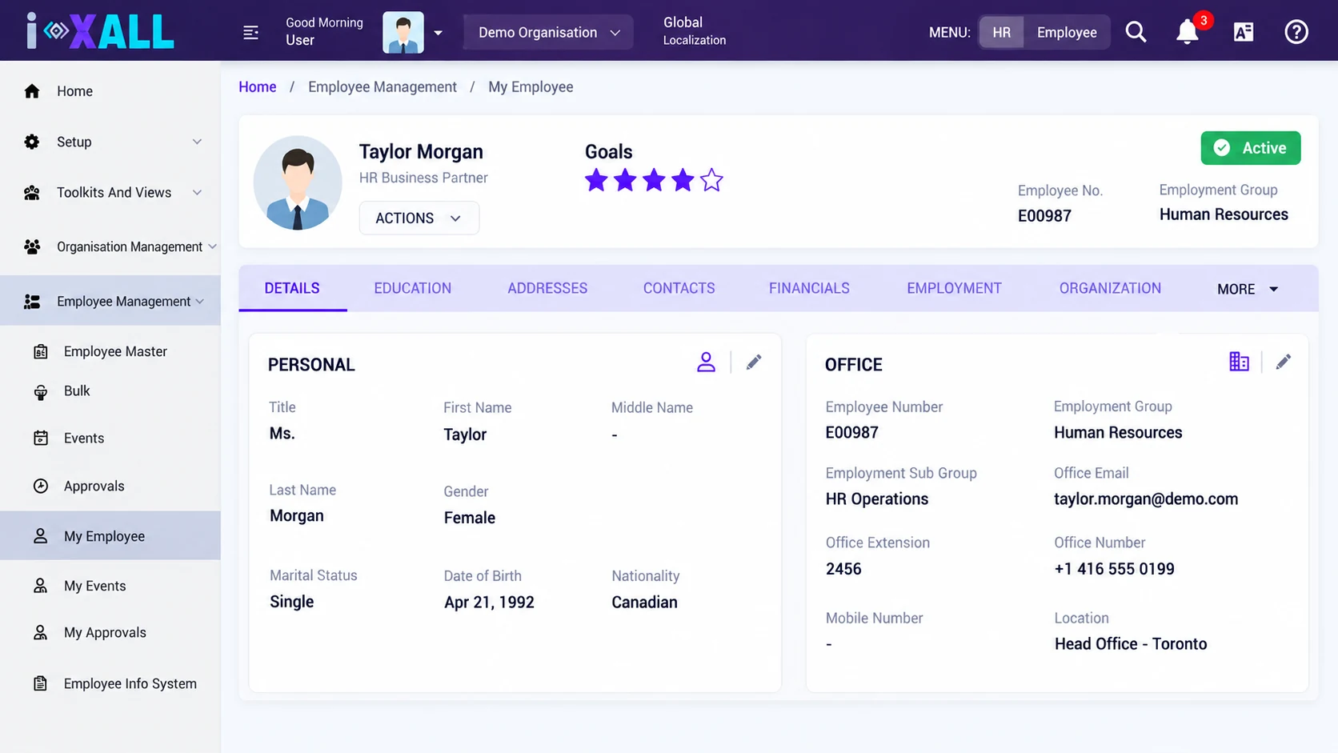Click the Home house icon in sidebar
Image resolution: width=1338 pixels, height=753 pixels.
tap(32, 91)
